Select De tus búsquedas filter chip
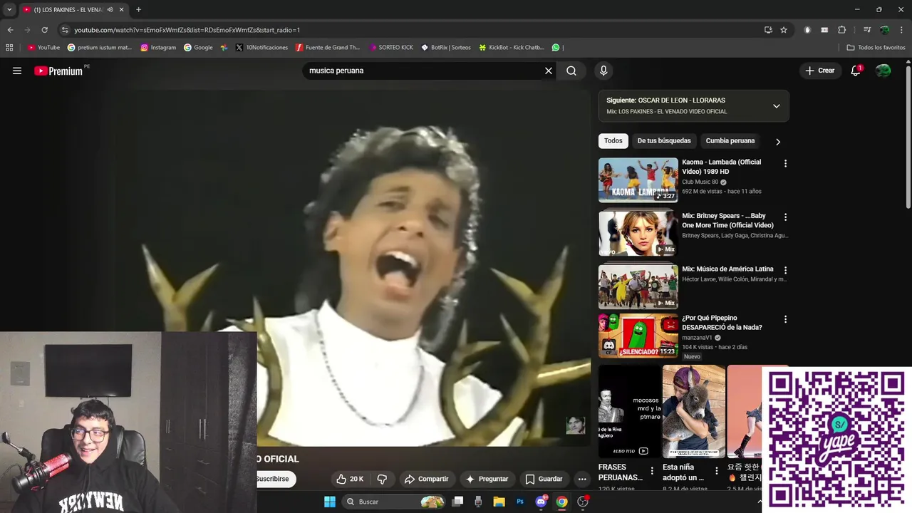912x513 pixels. [x=664, y=141]
